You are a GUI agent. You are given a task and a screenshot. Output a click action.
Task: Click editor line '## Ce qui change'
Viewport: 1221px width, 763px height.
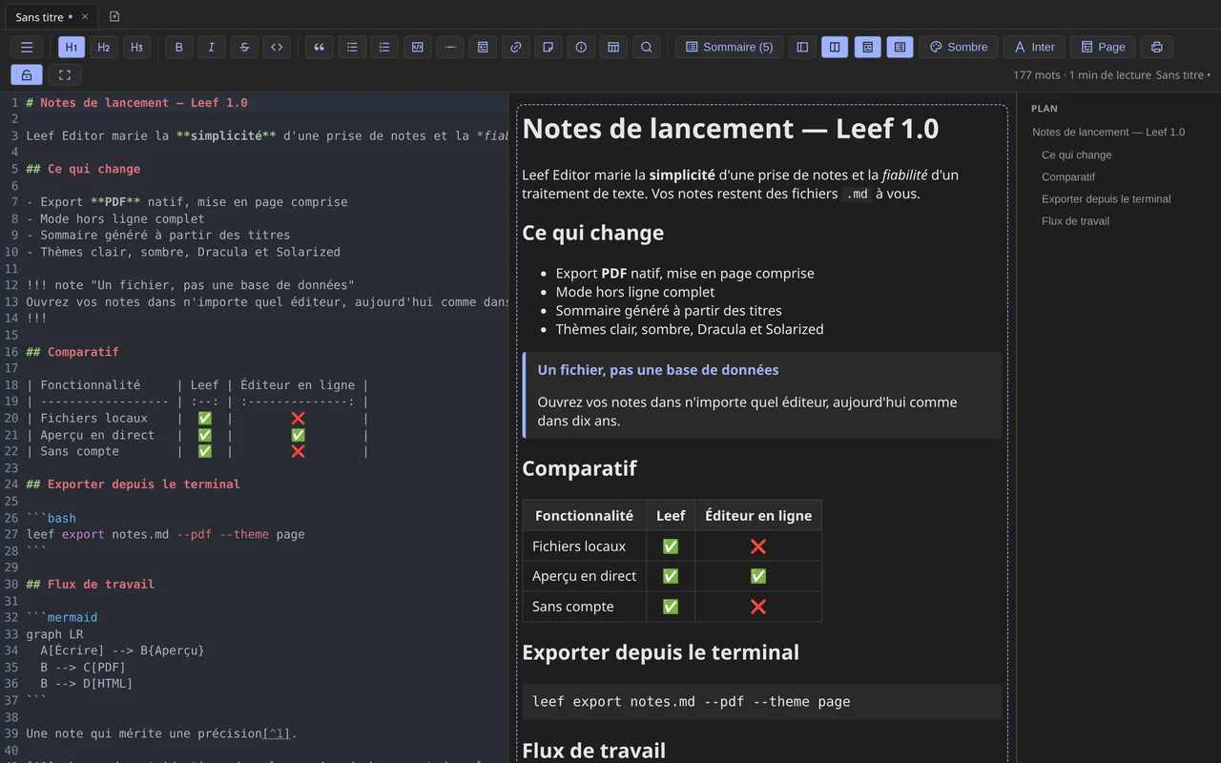coord(83,169)
